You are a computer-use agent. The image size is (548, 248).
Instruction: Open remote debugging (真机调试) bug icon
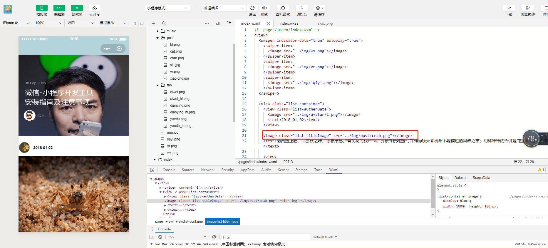click(x=283, y=8)
